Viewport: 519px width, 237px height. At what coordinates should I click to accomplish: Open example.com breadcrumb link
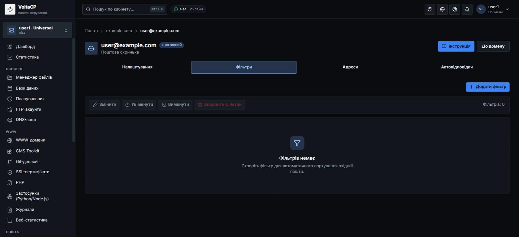[x=119, y=31]
